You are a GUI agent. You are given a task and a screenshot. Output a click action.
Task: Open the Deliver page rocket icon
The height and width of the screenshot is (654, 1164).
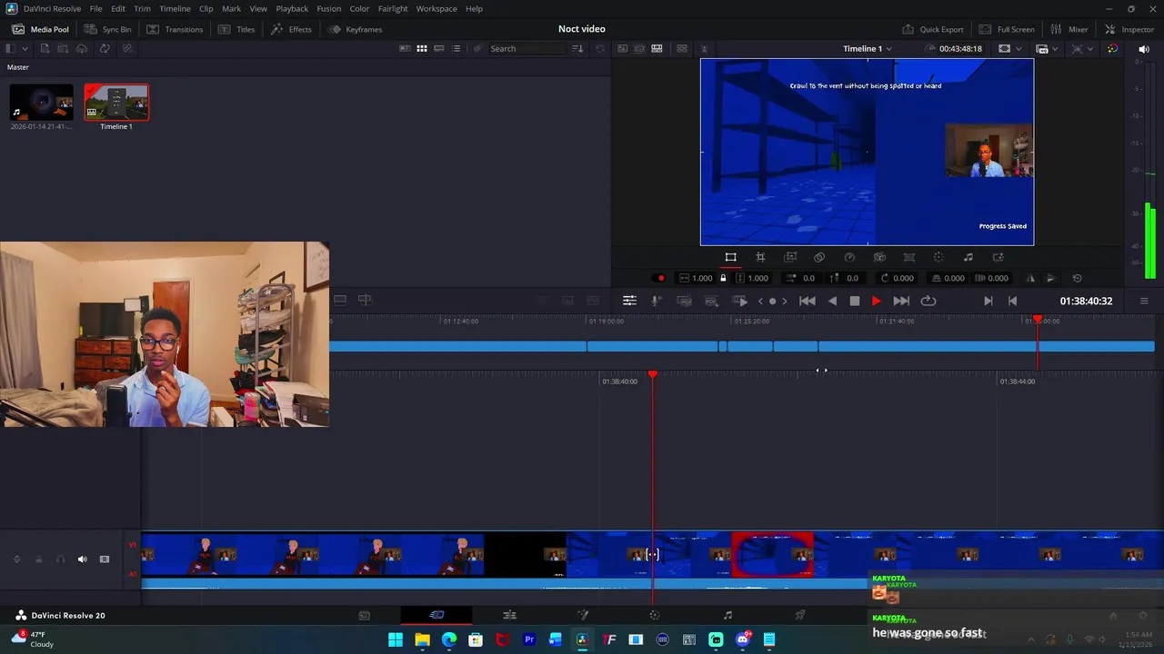800,615
